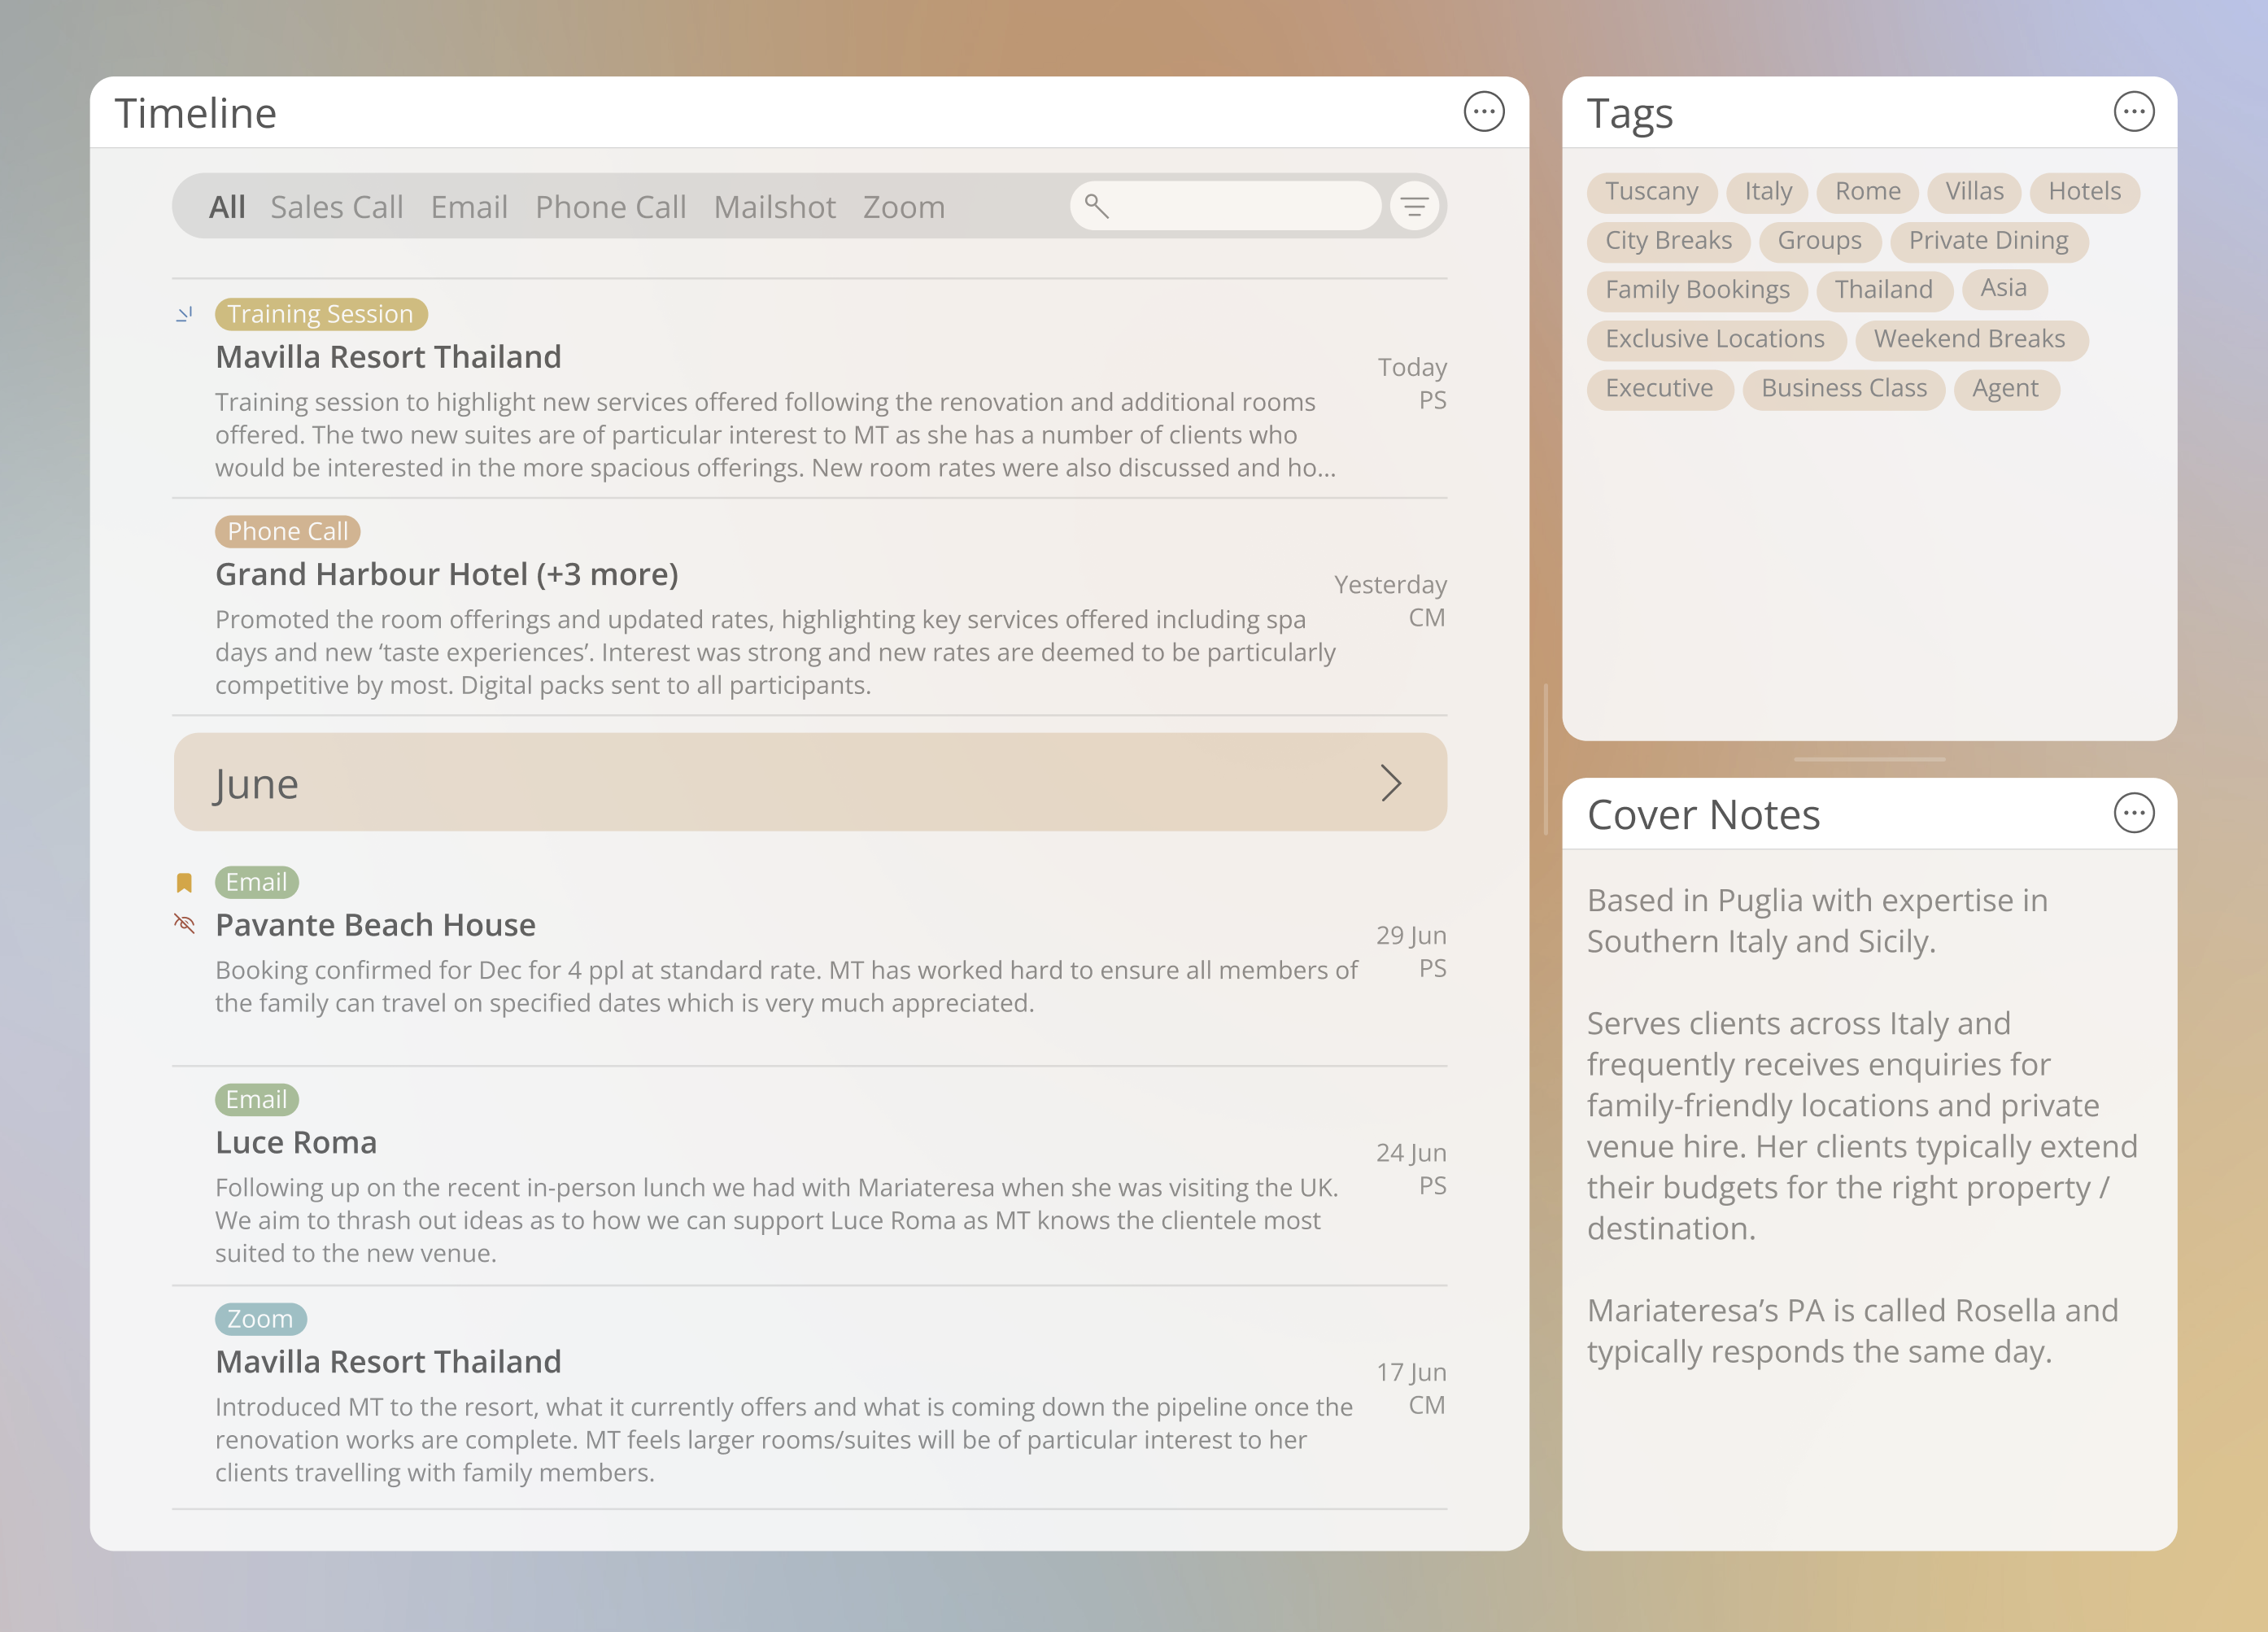Select the Sales Call filter tab
The width and height of the screenshot is (2268, 1632).
click(x=336, y=207)
